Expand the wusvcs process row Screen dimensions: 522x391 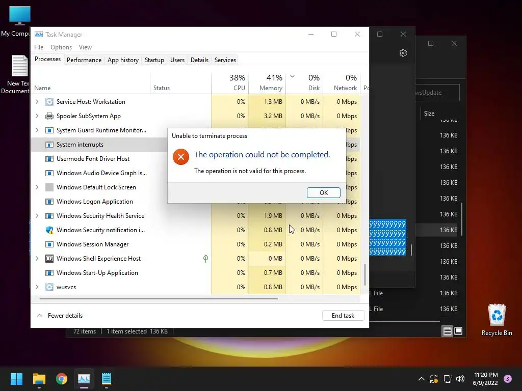tap(37, 287)
